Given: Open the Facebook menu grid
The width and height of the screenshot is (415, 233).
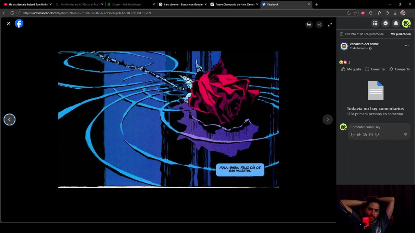Looking at the screenshot, I should (x=375, y=23).
